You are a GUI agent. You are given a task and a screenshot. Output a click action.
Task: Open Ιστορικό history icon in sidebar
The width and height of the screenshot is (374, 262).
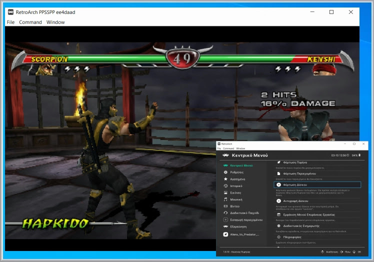coord(225,186)
